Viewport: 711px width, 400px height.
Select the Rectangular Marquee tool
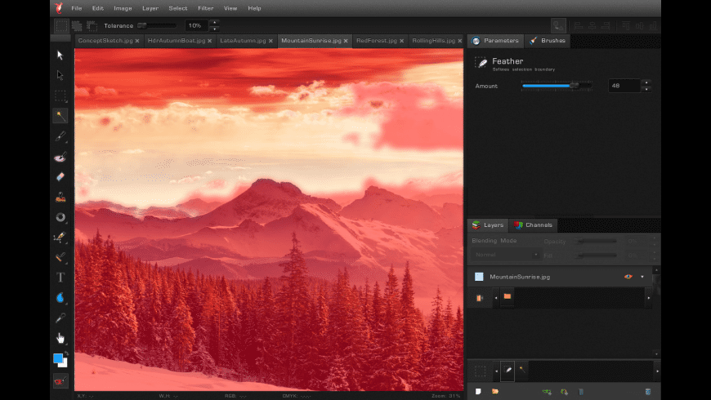point(60,96)
